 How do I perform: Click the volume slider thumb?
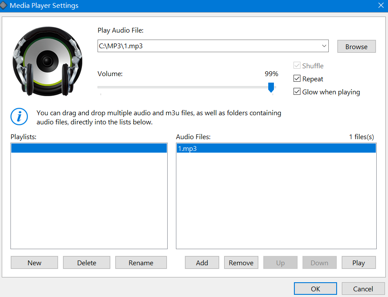pyautogui.click(x=271, y=87)
